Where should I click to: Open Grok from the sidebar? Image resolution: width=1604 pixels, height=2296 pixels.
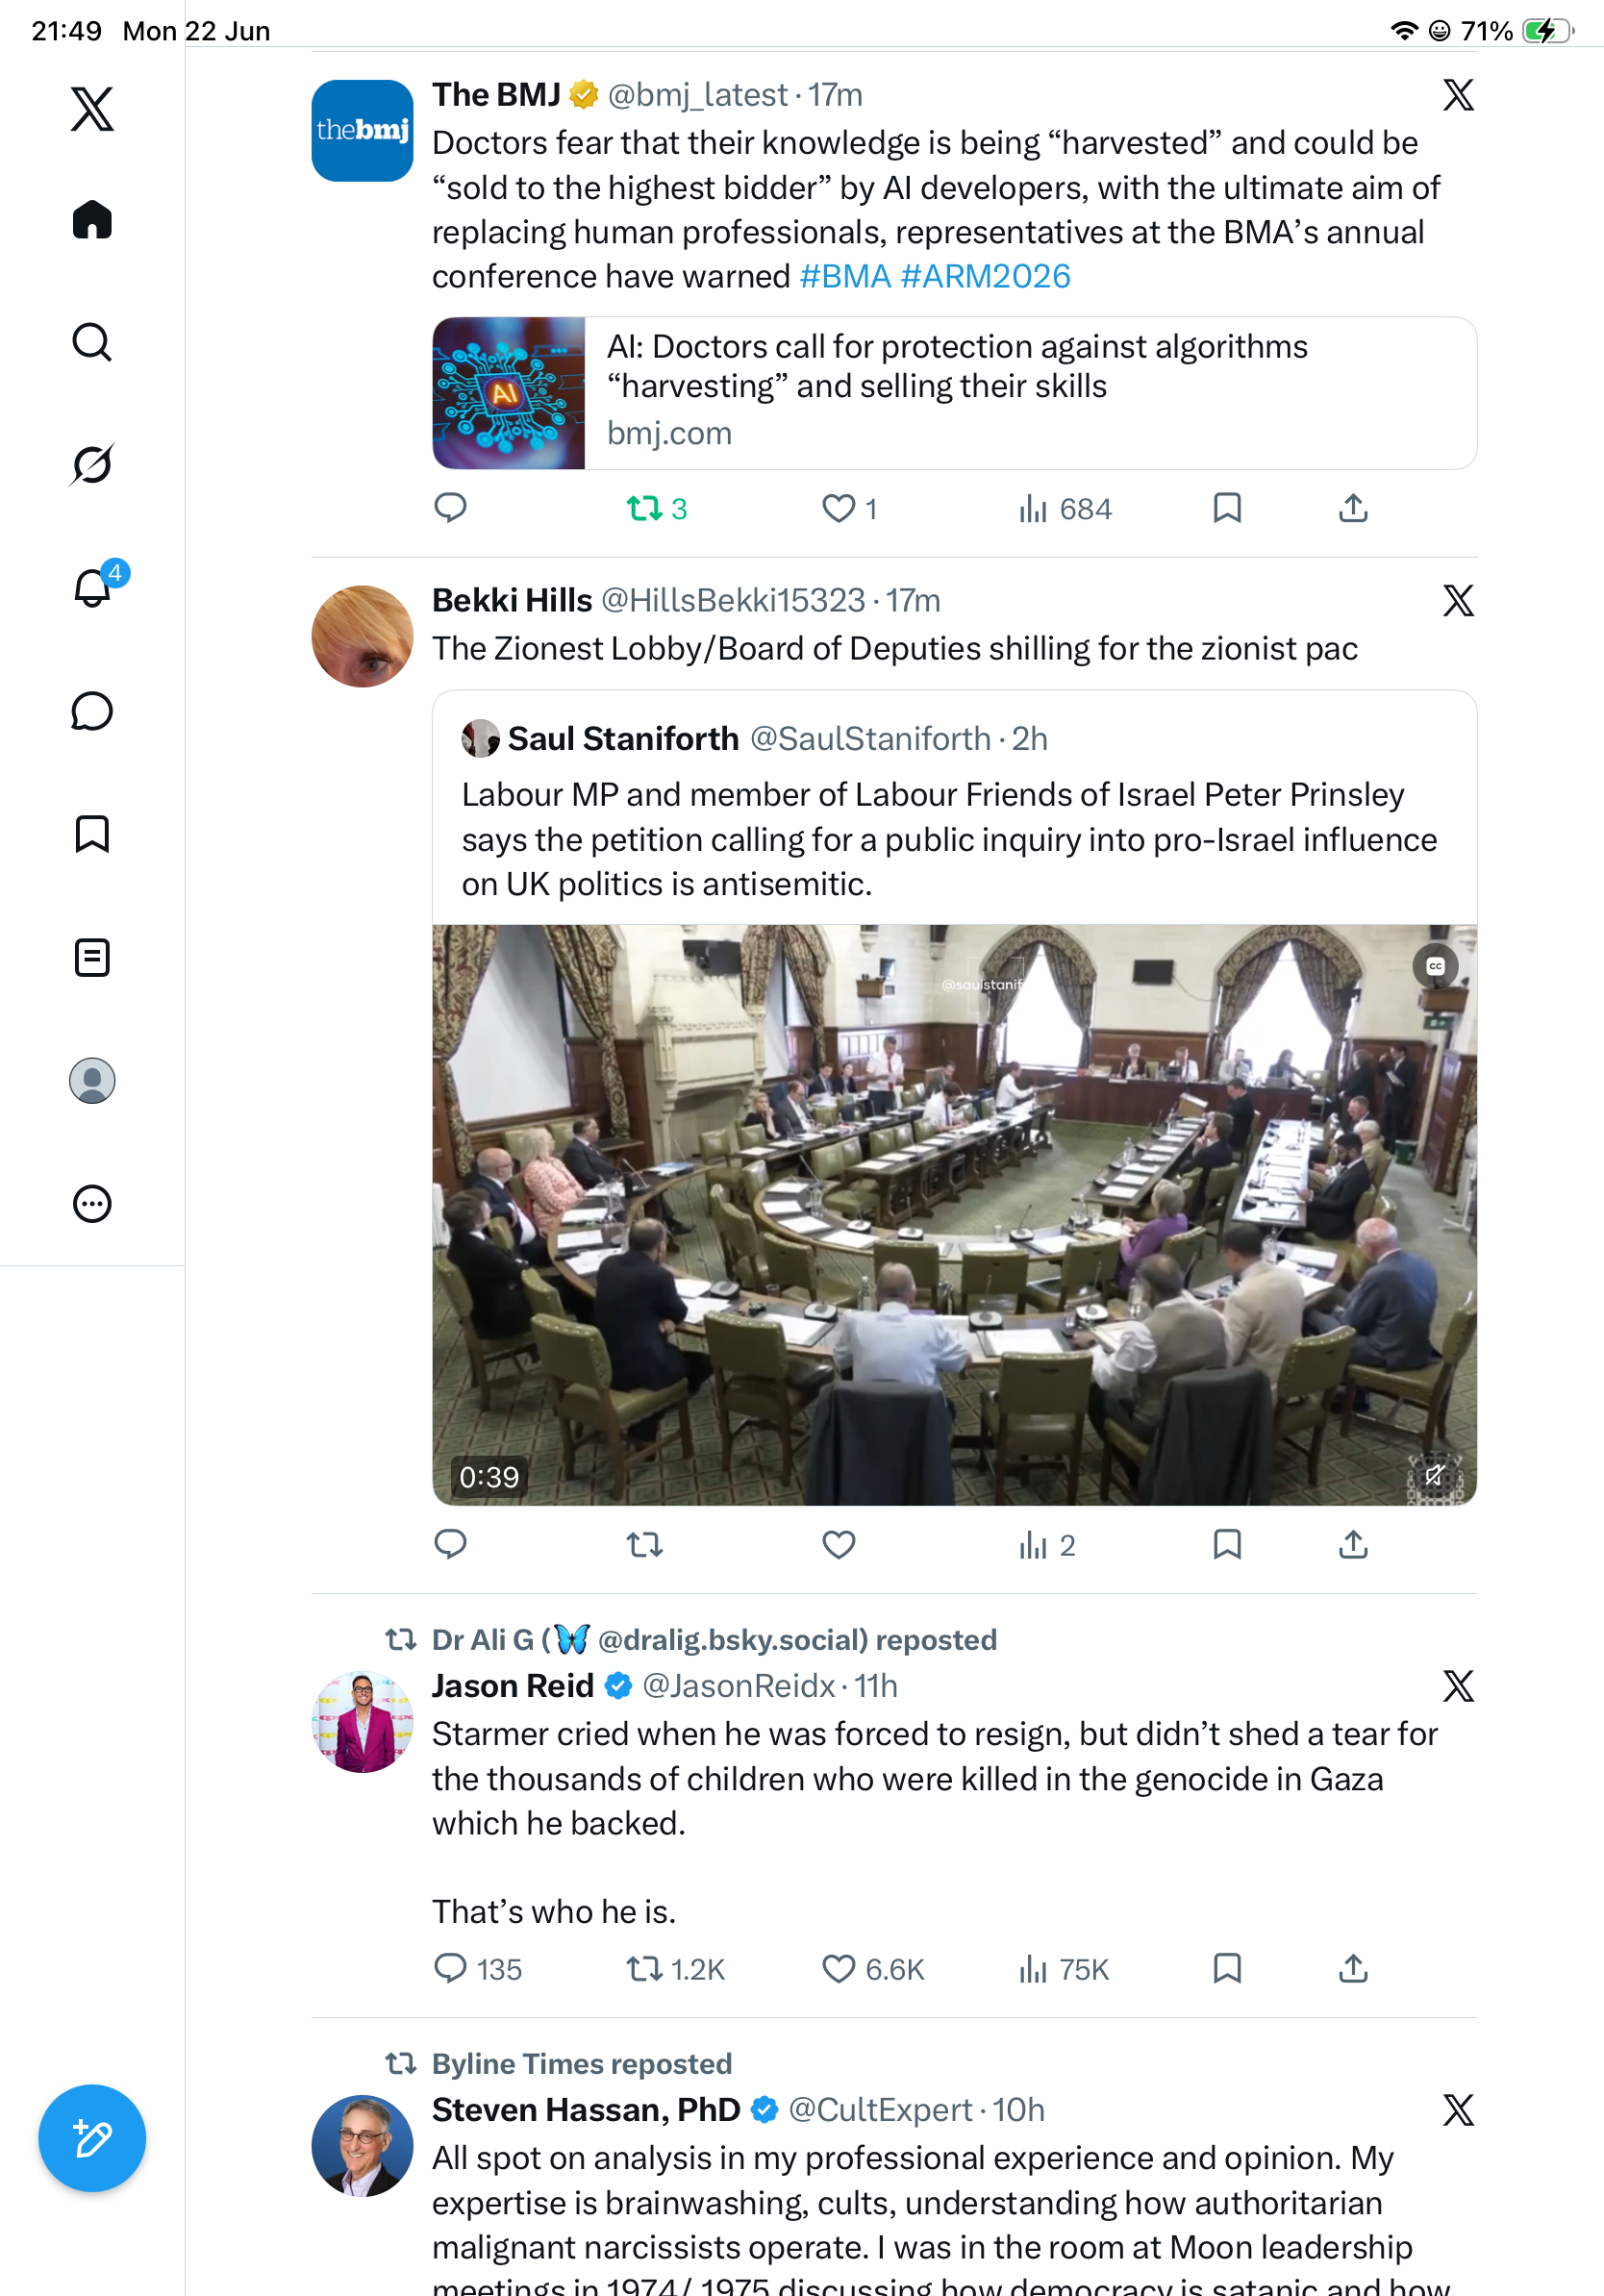(x=92, y=464)
